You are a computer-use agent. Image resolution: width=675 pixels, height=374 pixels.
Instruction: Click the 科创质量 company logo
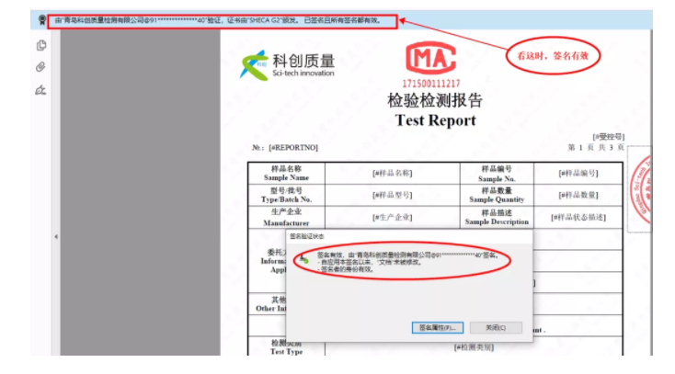(287, 65)
